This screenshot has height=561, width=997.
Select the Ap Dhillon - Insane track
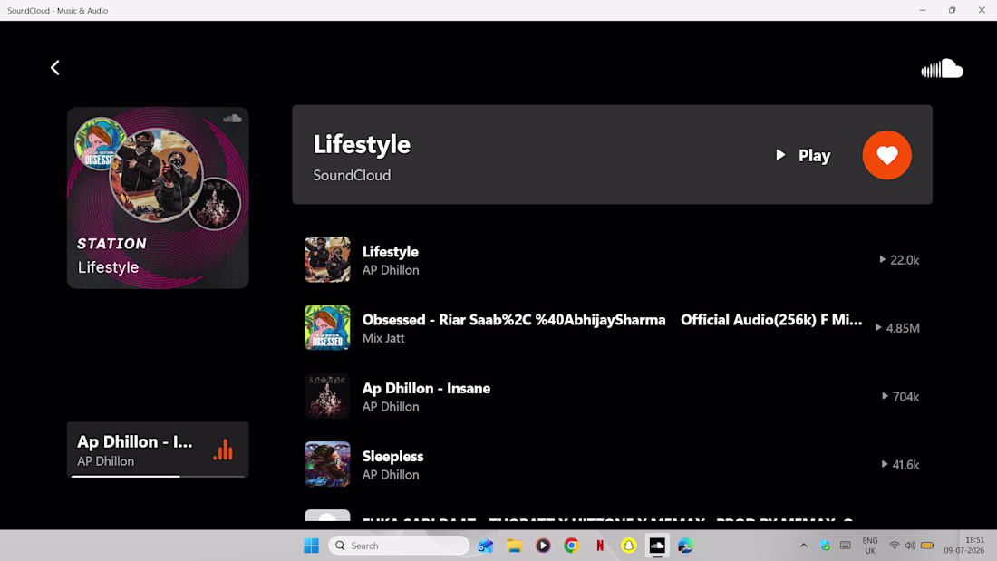pos(612,396)
